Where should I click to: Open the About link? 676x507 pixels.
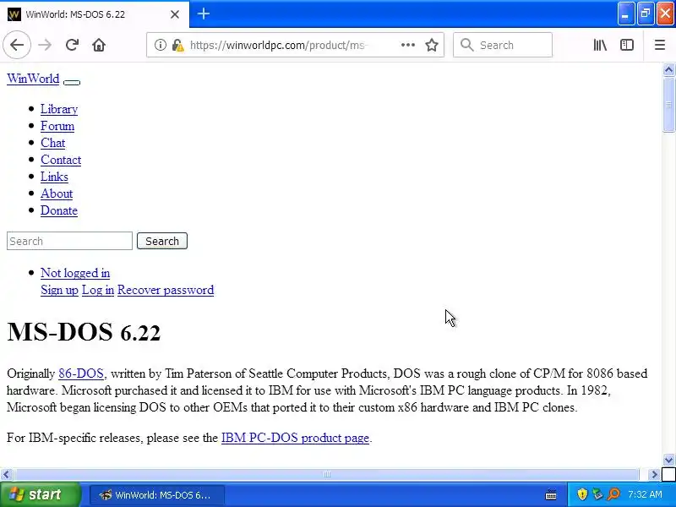pos(57,194)
